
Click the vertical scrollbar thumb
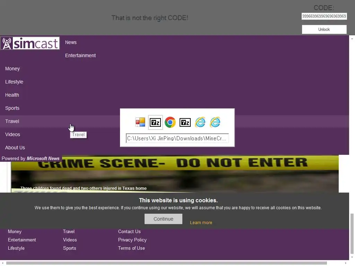tap(352, 234)
